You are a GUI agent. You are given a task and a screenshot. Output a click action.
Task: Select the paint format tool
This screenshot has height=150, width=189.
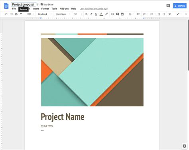point(21,14)
